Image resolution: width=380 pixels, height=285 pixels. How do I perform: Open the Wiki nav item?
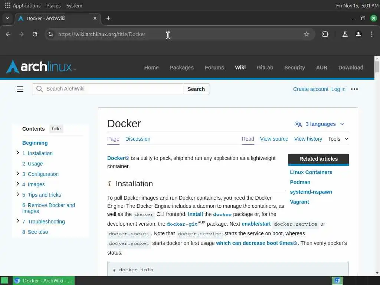pyautogui.click(x=240, y=68)
